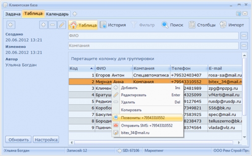Click the SID arrow icon in status bar
252x156 pixels.
tap(119, 151)
